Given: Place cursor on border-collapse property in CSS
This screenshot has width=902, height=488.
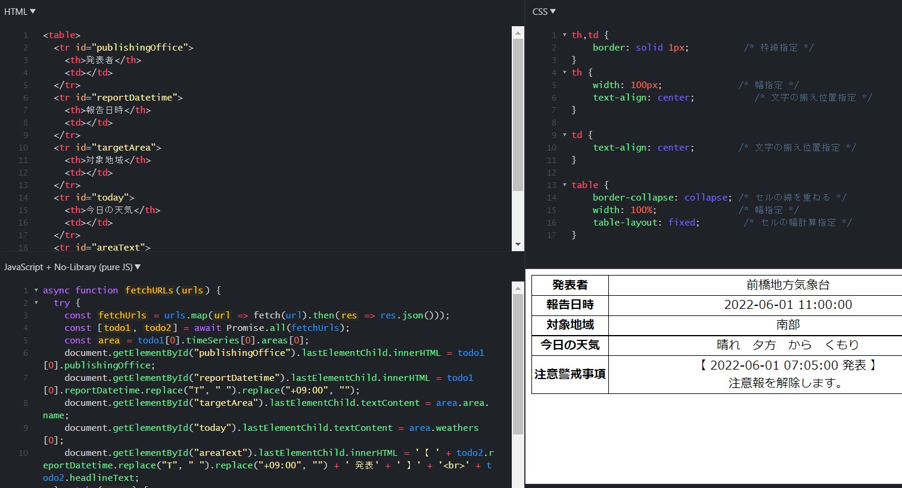Looking at the screenshot, I should coord(635,198).
